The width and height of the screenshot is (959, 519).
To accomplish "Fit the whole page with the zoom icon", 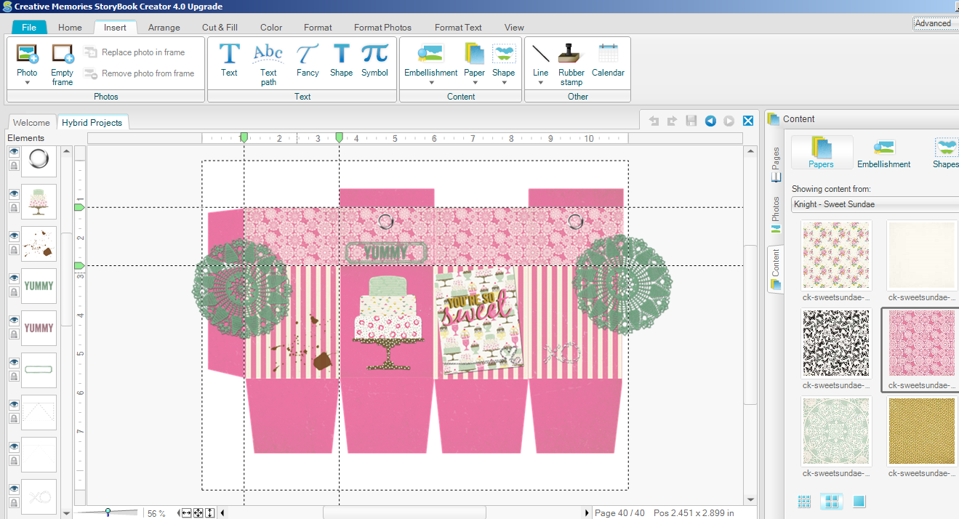I will coord(198,513).
